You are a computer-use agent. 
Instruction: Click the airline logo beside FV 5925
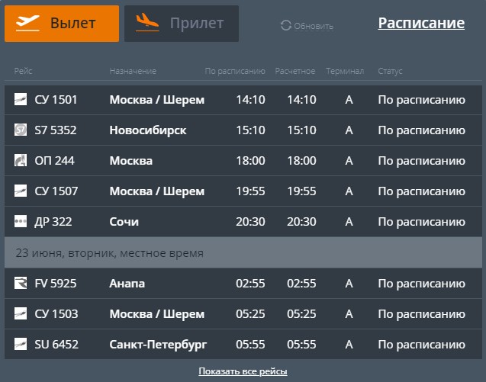tap(21, 284)
